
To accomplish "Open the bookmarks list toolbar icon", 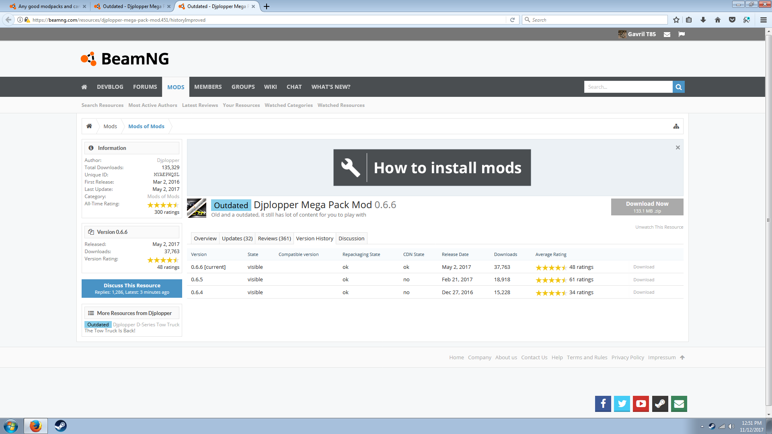I will click(x=689, y=20).
